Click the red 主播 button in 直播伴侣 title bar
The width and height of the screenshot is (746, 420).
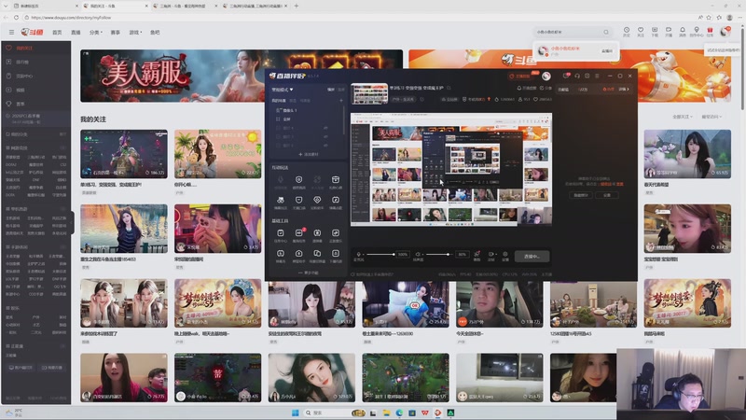coord(520,77)
